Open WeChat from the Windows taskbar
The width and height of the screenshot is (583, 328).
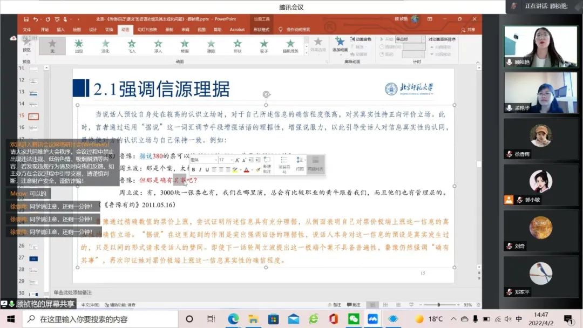click(x=353, y=319)
